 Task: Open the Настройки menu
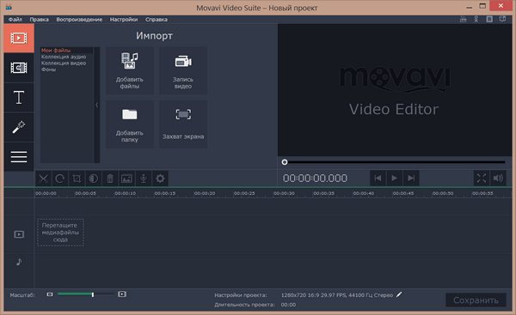(x=124, y=20)
